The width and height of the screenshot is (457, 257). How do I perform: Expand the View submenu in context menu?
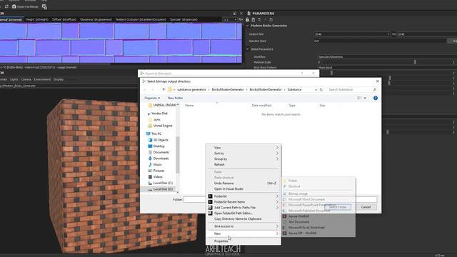243,148
